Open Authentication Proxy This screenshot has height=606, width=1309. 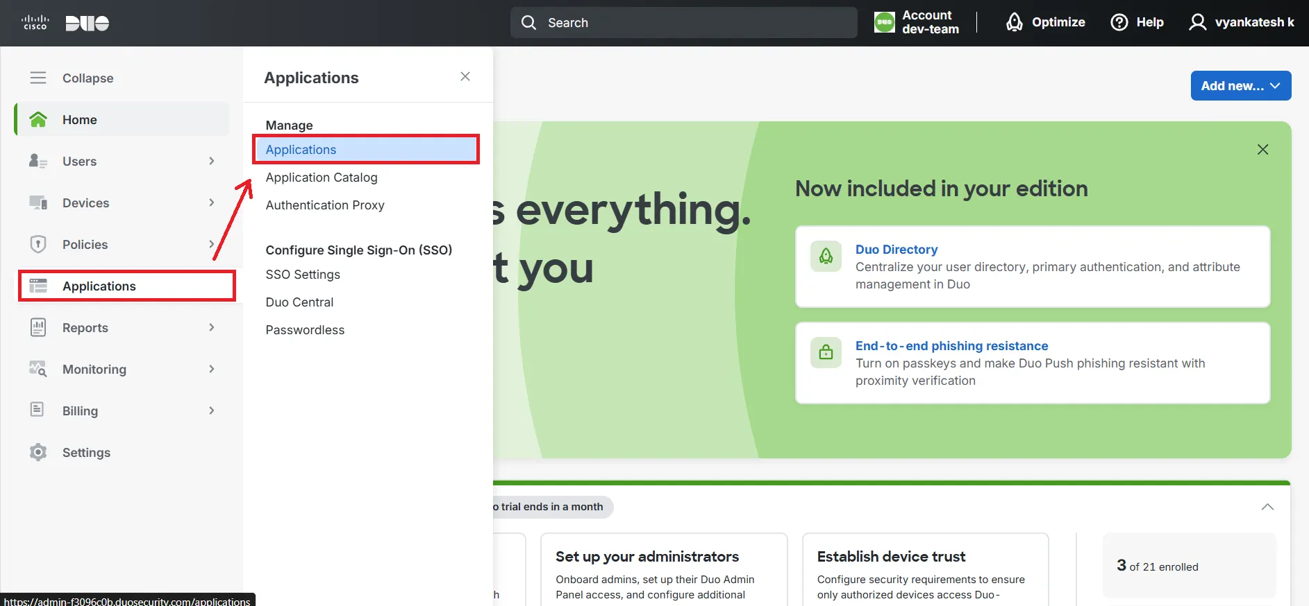(325, 205)
